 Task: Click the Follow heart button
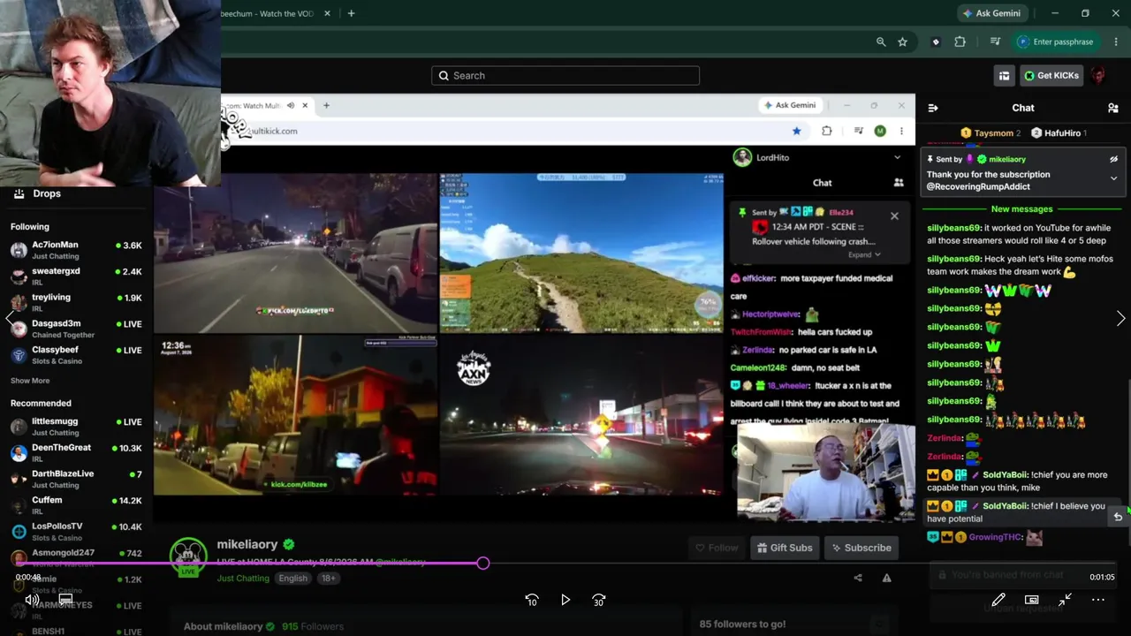[717, 548]
